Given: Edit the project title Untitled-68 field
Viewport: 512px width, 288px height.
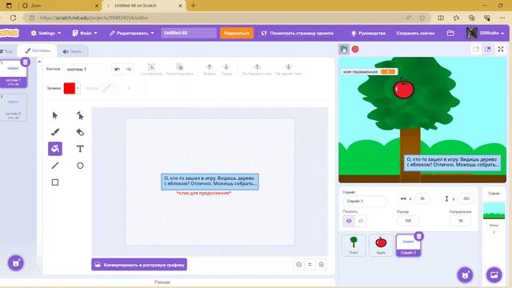Looking at the screenshot, I should click(189, 33).
